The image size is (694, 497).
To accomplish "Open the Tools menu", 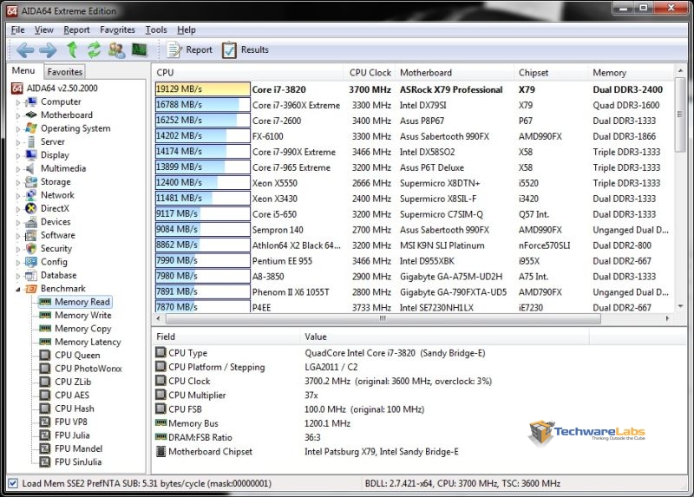I will point(156,29).
